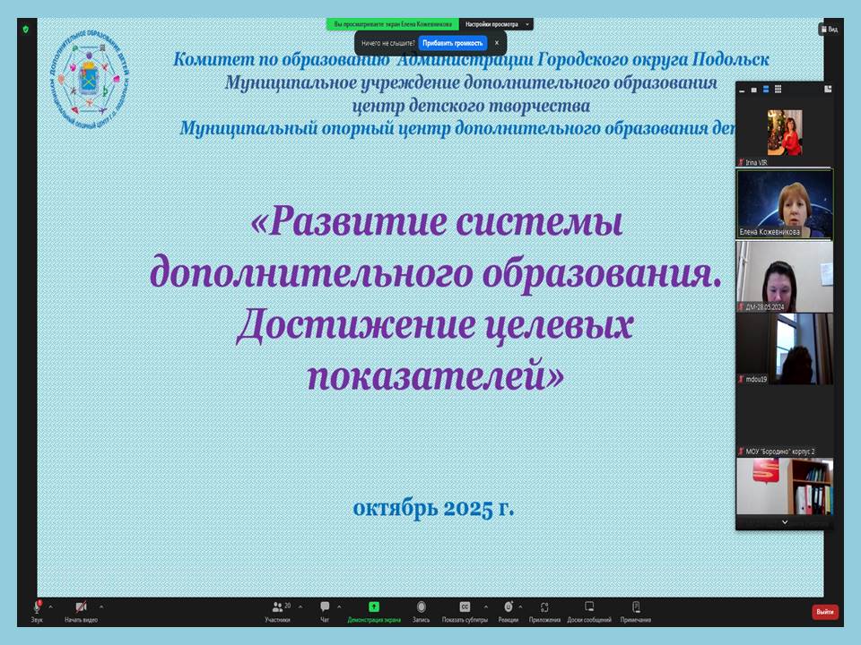Start recording with the Запись icon
The width and height of the screenshot is (861, 645).
421,607
